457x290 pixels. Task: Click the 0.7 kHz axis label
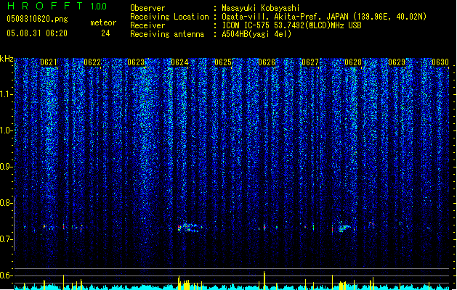(x=7, y=239)
